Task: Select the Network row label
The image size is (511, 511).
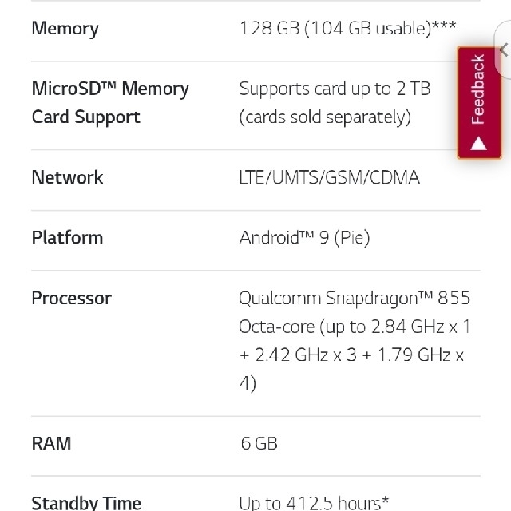Action: (67, 177)
